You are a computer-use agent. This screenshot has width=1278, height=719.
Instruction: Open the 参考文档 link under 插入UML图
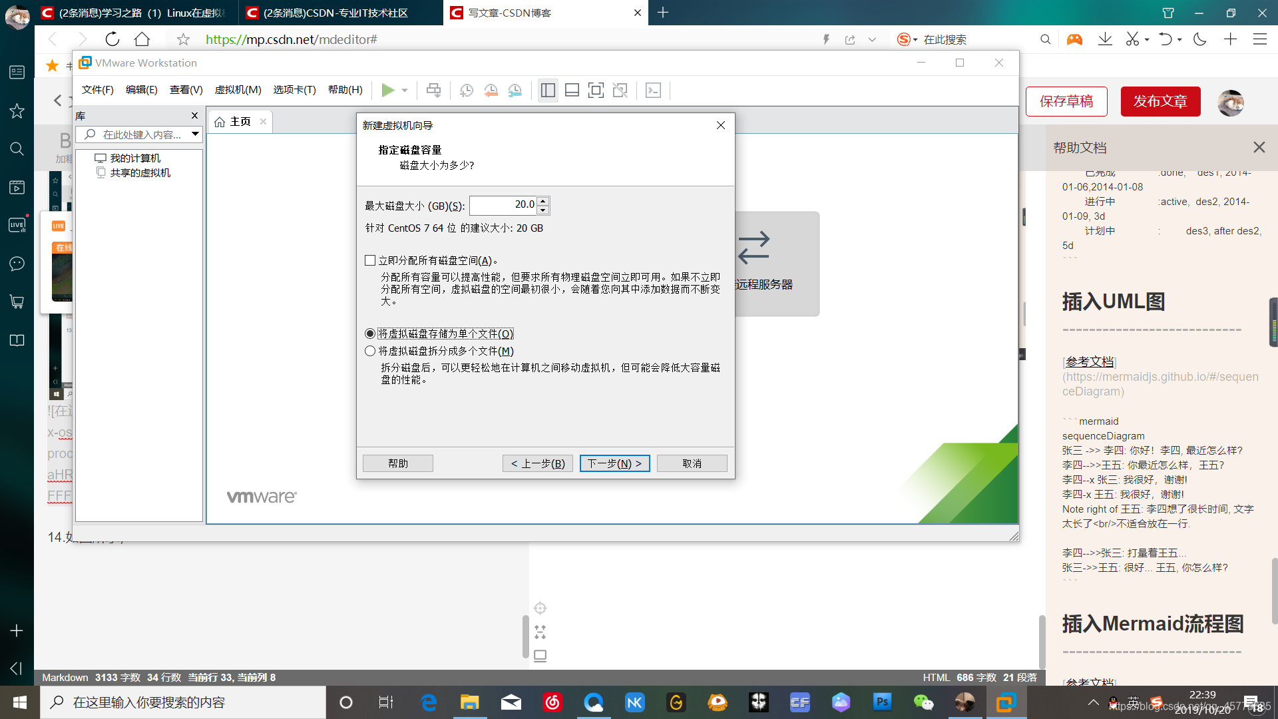click(x=1090, y=361)
